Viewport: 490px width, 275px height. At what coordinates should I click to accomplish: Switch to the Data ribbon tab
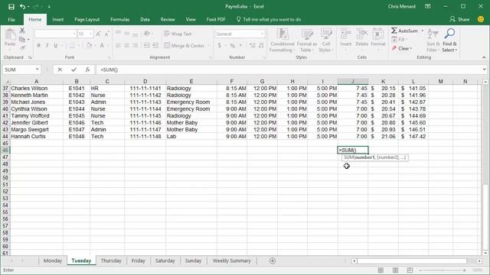[x=145, y=19]
